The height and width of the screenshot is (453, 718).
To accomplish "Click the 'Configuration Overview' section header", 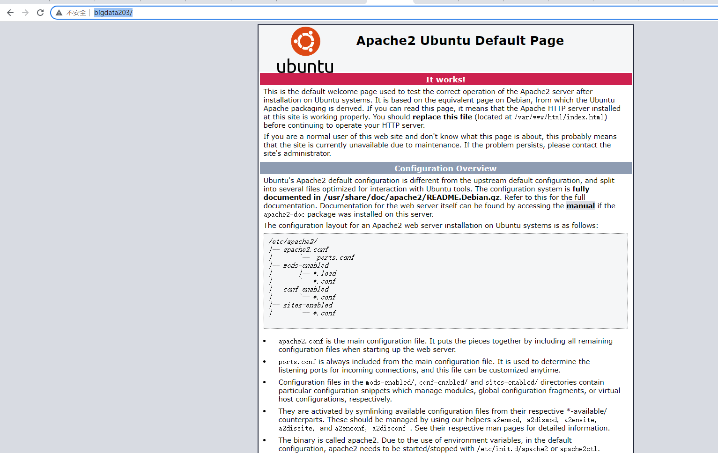I will [x=445, y=168].
